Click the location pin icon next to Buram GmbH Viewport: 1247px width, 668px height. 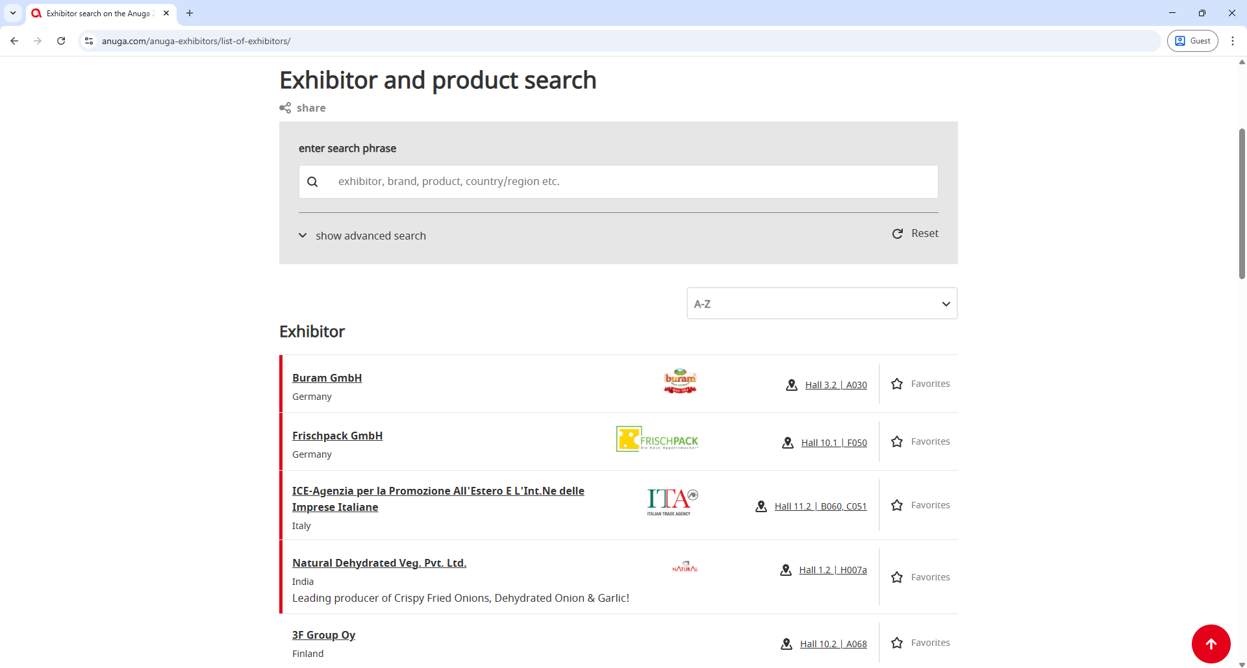[791, 384]
